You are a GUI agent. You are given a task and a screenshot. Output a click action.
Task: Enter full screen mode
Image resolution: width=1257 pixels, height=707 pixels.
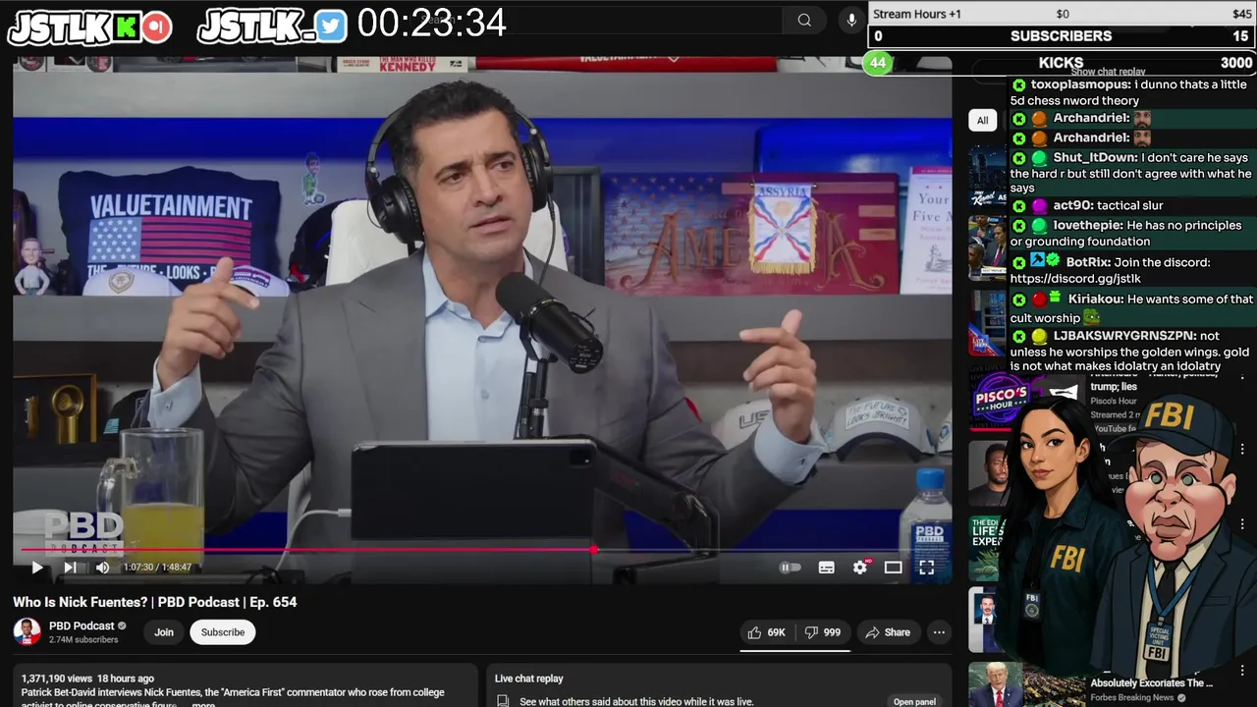(x=926, y=568)
